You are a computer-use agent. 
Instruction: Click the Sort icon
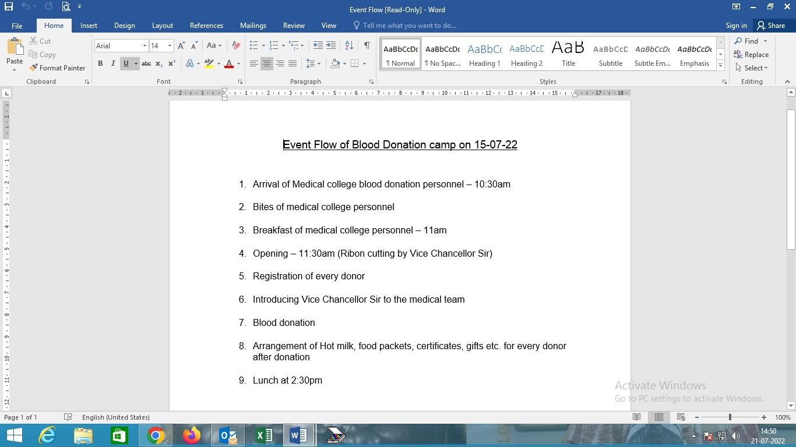(x=349, y=45)
